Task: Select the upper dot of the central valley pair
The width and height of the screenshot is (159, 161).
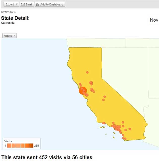Action: pos(104,97)
